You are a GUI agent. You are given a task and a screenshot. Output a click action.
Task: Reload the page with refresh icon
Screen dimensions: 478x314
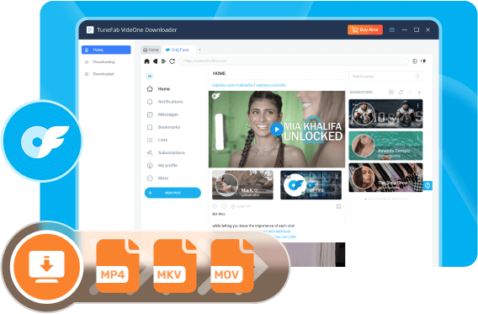click(172, 61)
